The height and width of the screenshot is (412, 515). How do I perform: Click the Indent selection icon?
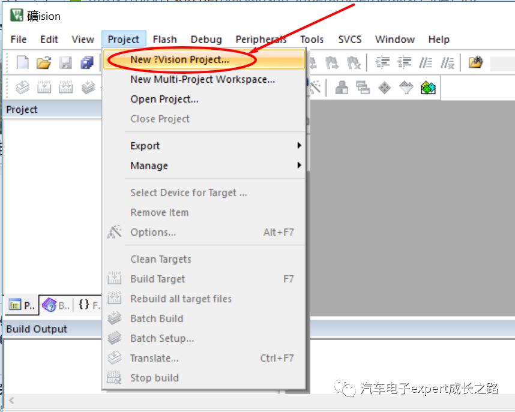pyautogui.click(x=382, y=62)
